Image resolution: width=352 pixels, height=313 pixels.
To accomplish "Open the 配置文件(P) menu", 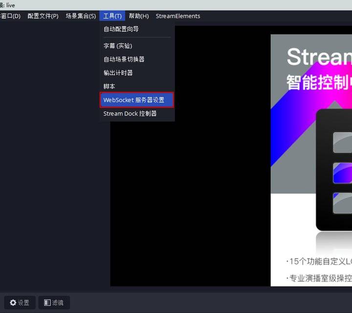I will [x=43, y=16].
